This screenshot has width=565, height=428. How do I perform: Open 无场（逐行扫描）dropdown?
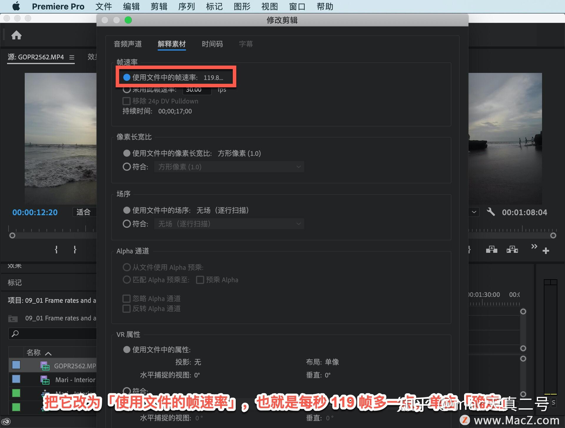click(x=229, y=224)
